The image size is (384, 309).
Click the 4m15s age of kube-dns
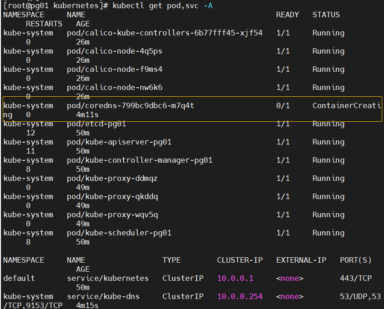[87, 305]
